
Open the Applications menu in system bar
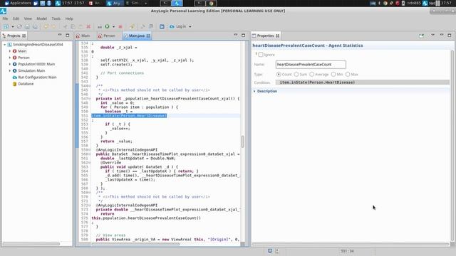[18, 3]
